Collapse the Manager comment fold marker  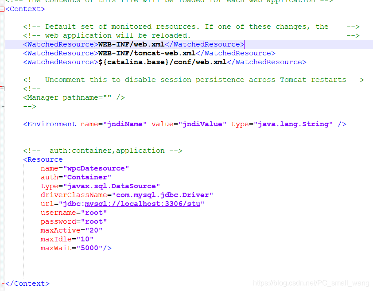[2, 89]
